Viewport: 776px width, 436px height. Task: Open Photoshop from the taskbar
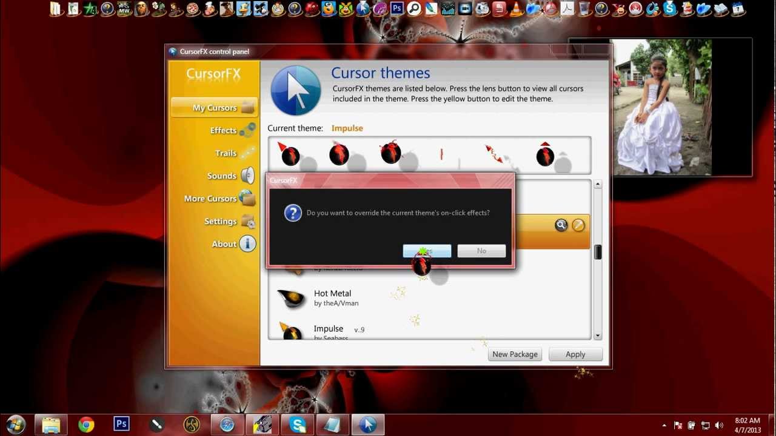pyautogui.click(x=121, y=424)
